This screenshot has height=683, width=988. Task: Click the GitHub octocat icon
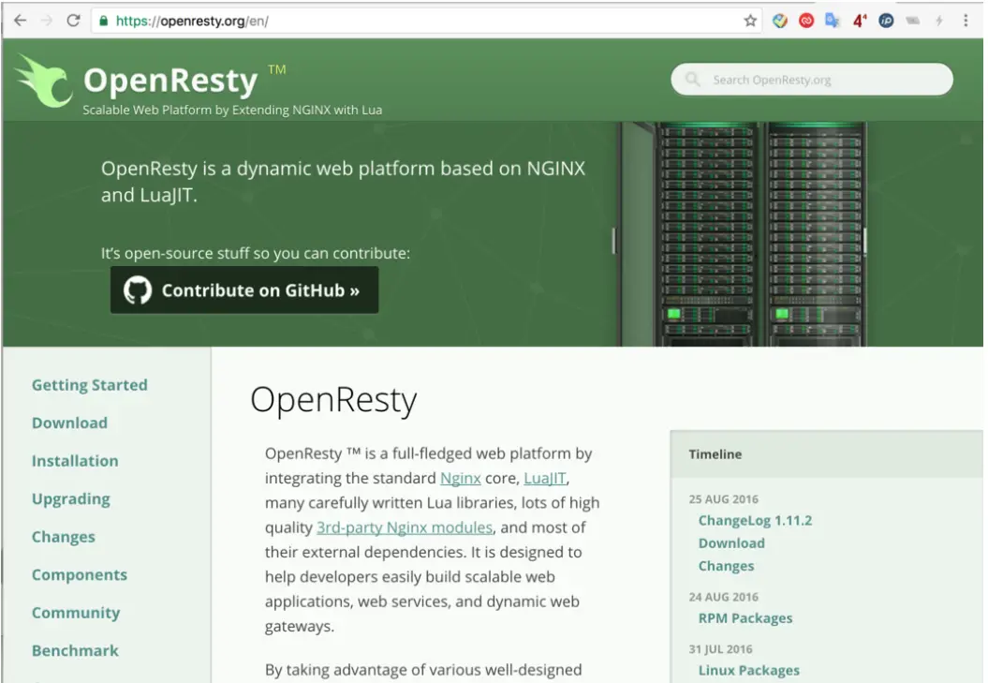[x=138, y=290]
